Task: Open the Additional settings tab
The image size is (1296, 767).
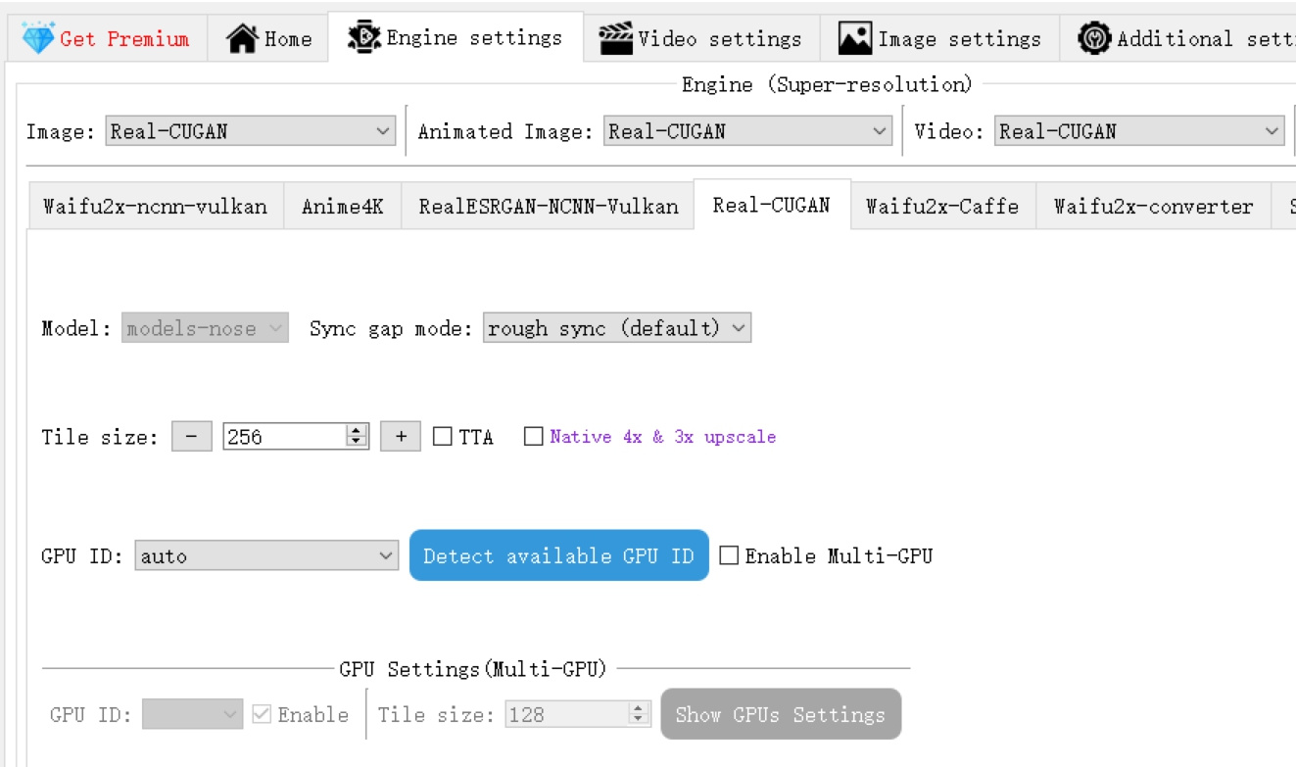Action: [x=1178, y=39]
